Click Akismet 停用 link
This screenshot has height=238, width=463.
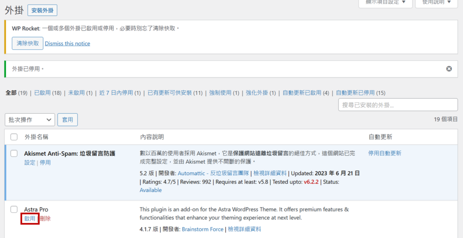click(45, 163)
